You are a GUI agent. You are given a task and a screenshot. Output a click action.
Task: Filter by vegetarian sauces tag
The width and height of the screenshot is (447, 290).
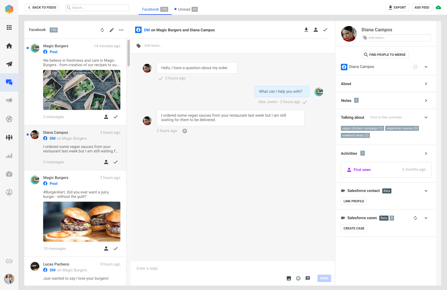pyautogui.click(x=402, y=128)
